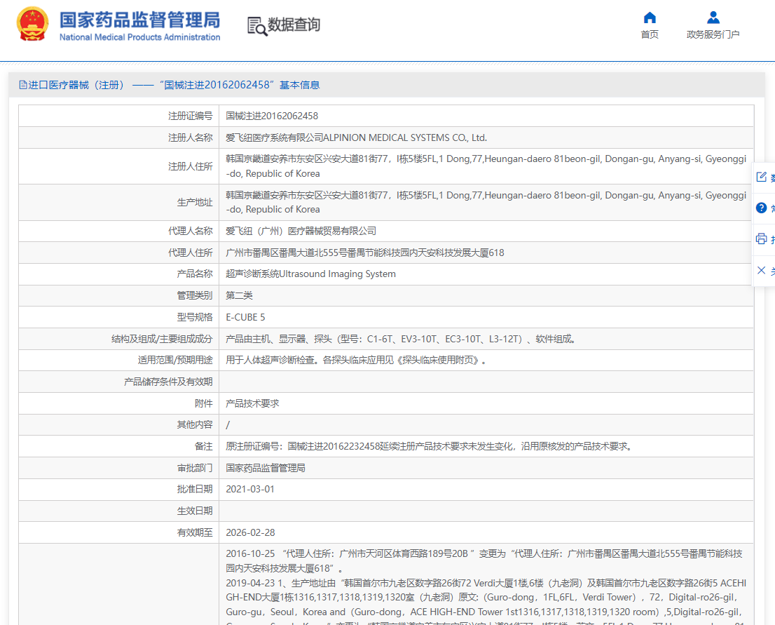Click the 代理人名称 row label
The height and width of the screenshot is (625, 775).
pos(191,231)
